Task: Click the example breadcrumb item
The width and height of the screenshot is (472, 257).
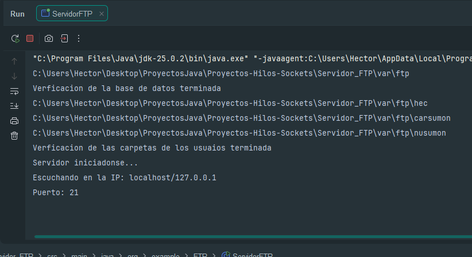Action: (165, 255)
